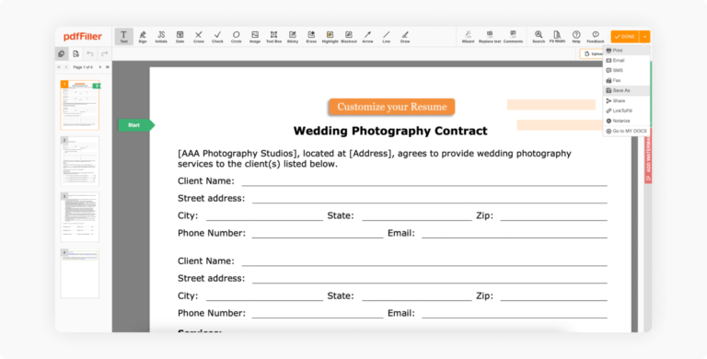Choose Save As from the DONE menu
This screenshot has width=707, height=359.
point(626,90)
